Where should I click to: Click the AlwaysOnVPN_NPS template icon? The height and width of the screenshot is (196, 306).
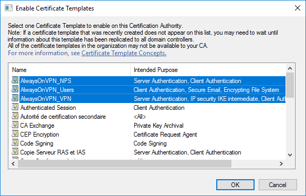pyautogui.click(x=15, y=80)
